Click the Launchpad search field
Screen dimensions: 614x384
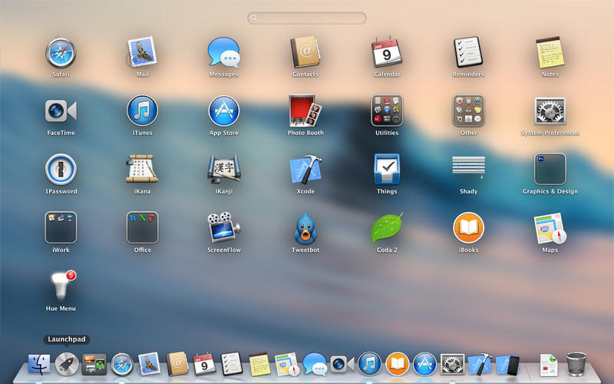coord(306,18)
